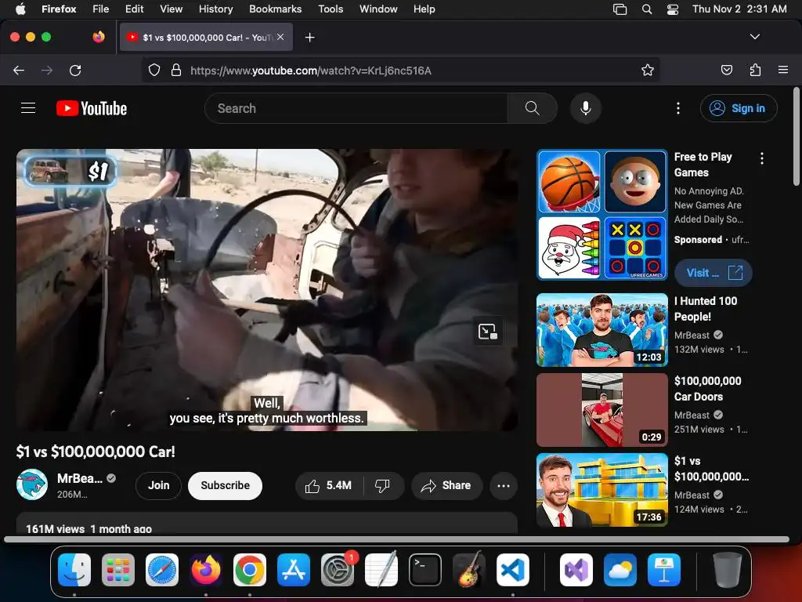Image resolution: width=802 pixels, height=602 pixels.
Task: Click the YouTube search input field
Action: 356,108
